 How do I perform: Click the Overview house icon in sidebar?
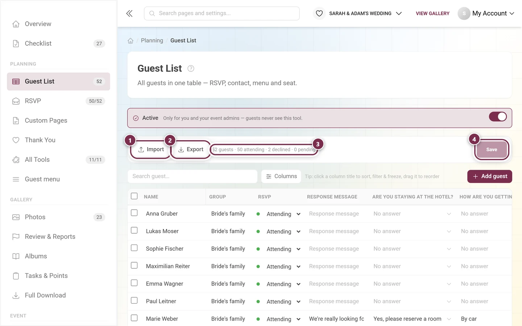coord(16,24)
